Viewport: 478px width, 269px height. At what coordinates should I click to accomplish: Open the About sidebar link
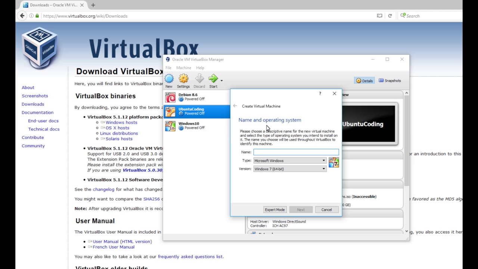(28, 87)
